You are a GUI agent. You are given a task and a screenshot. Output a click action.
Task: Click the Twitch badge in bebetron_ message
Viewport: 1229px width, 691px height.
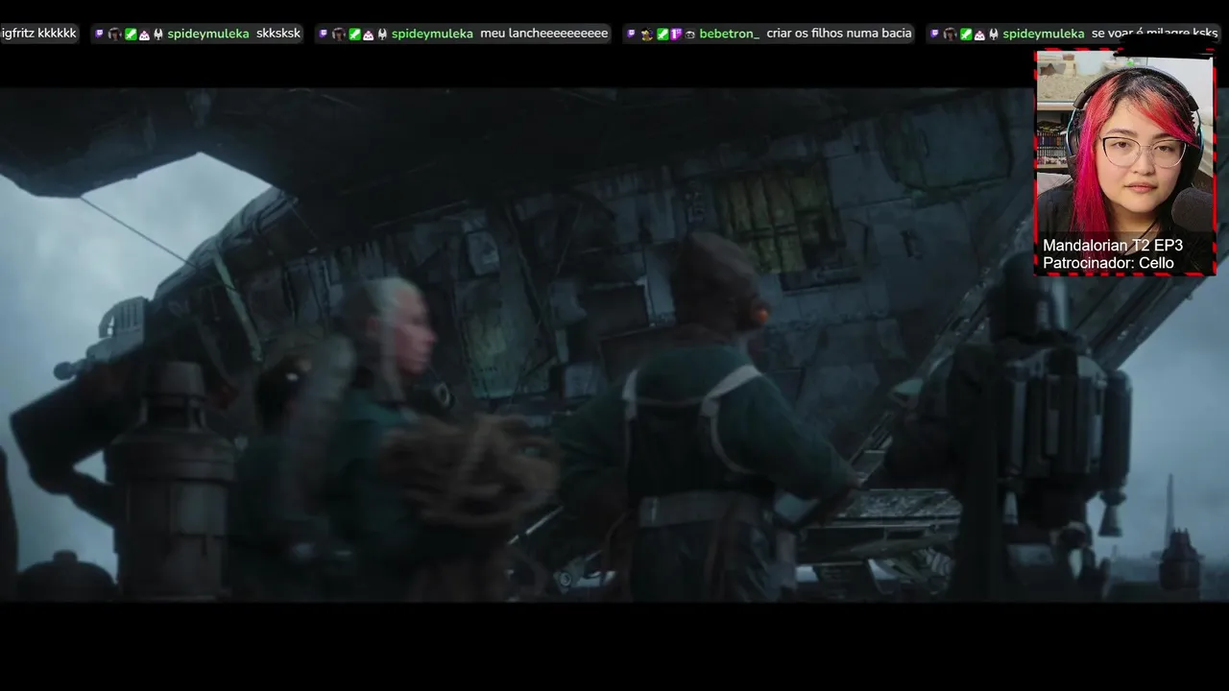(x=631, y=34)
